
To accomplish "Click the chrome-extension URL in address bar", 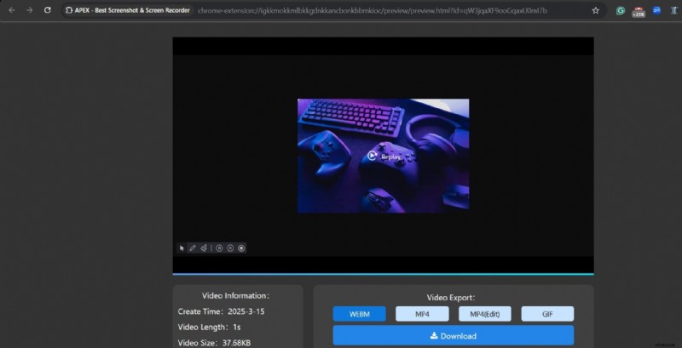I will pos(373,10).
